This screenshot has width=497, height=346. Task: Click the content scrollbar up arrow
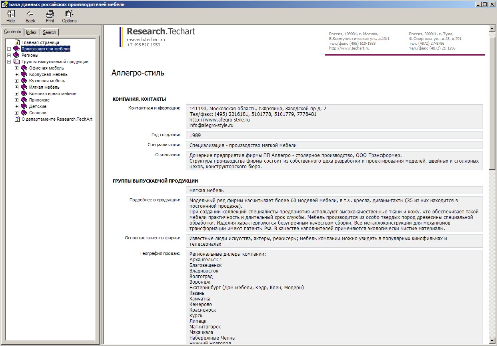[x=493, y=29]
